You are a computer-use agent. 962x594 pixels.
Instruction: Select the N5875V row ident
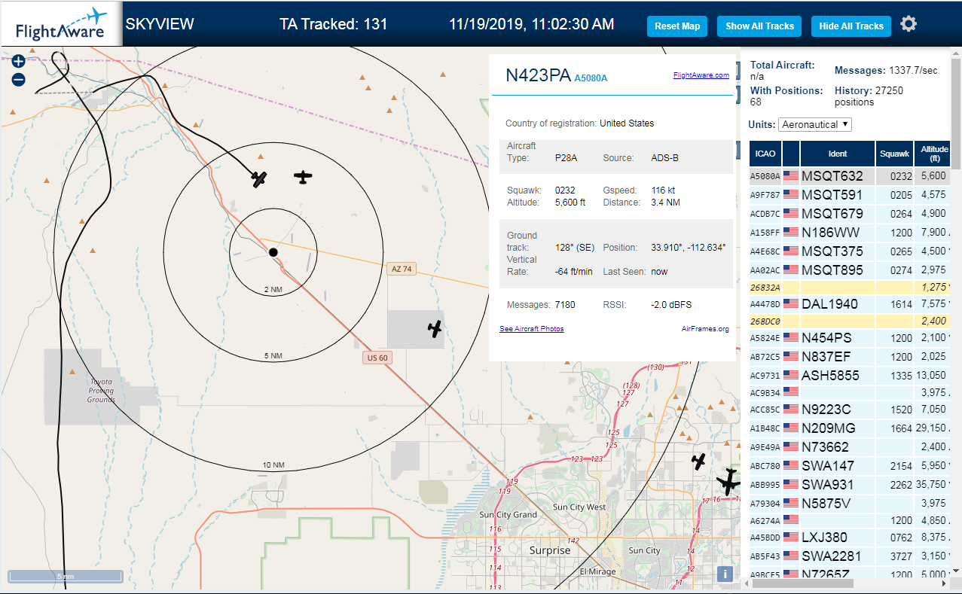826,504
